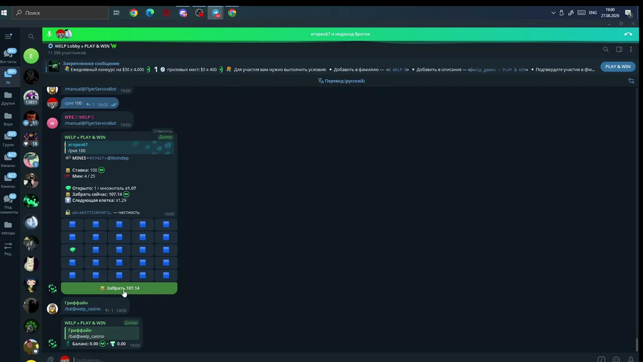Open the WELP Lobby chat title header
The height and width of the screenshot is (362, 643).
pyautogui.click(x=82, y=46)
